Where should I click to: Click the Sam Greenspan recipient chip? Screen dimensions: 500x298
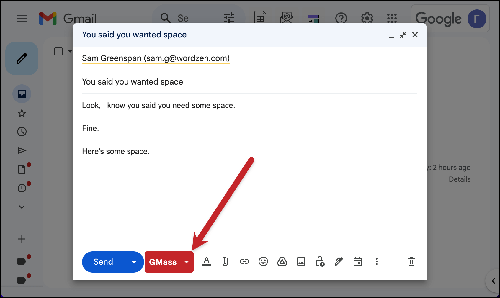point(156,58)
